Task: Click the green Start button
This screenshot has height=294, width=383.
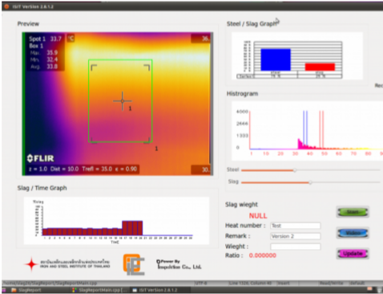Action: [353, 212]
